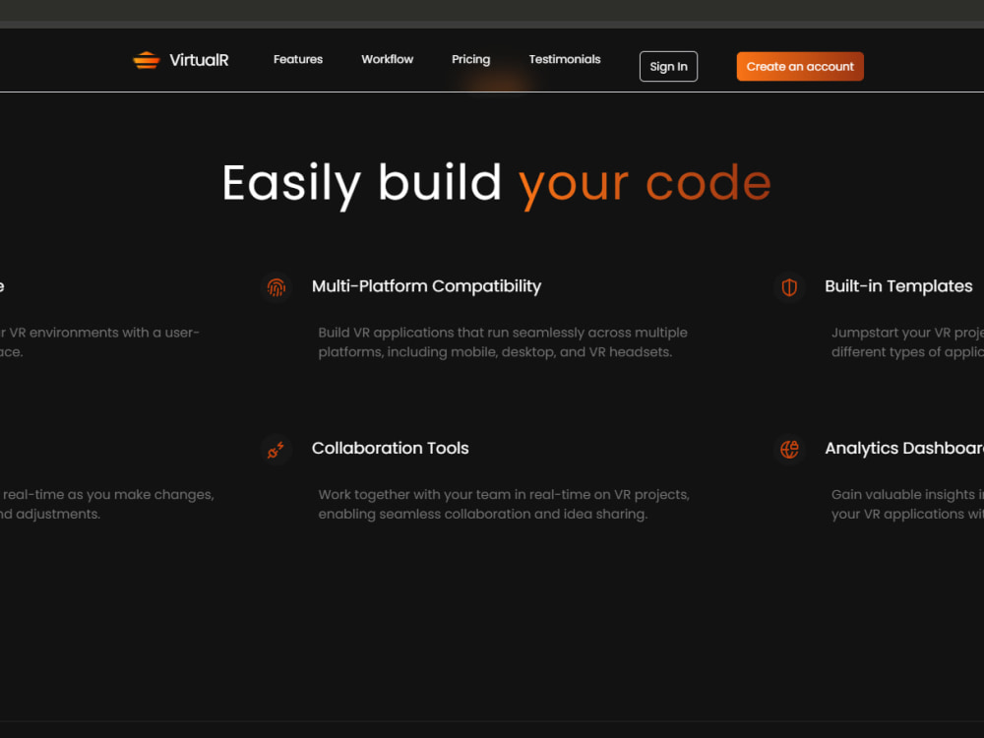
Task: Open the Features nav link
Action: 298,59
